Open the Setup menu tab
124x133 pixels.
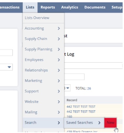tap(117, 8)
